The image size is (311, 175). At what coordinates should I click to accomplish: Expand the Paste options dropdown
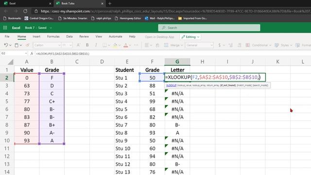(x=21, y=45)
